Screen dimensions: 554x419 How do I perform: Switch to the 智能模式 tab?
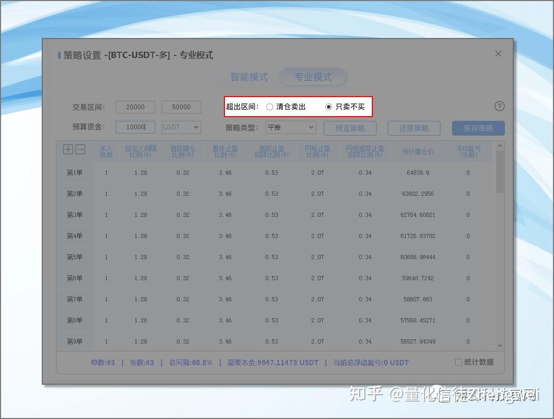249,77
